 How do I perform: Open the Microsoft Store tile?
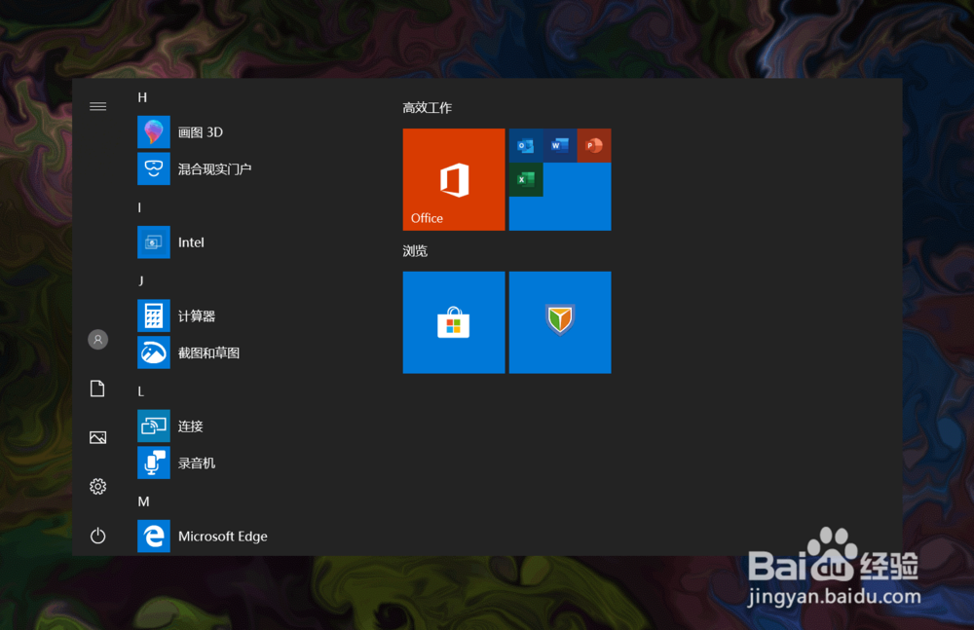coord(454,322)
